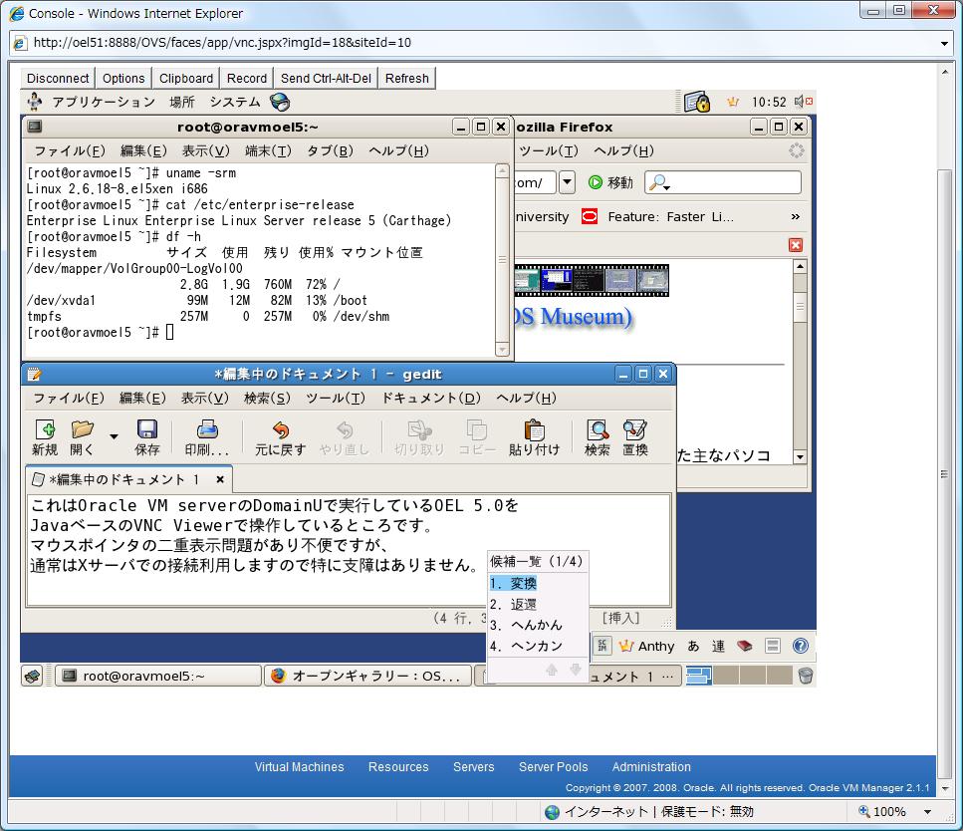The width and height of the screenshot is (963, 831).
Task: Select candidate 2. 返還
Action: pyautogui.click(x=514, y=604)
